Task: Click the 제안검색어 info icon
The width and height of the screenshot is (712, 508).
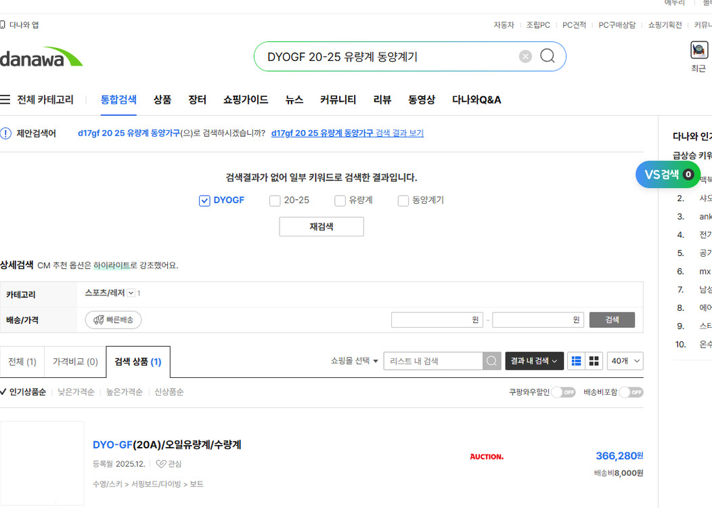Action: pyautogui.click(x=5, y=133)
